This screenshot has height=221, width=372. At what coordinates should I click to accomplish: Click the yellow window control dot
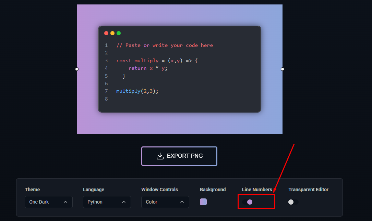coord(112,33)
